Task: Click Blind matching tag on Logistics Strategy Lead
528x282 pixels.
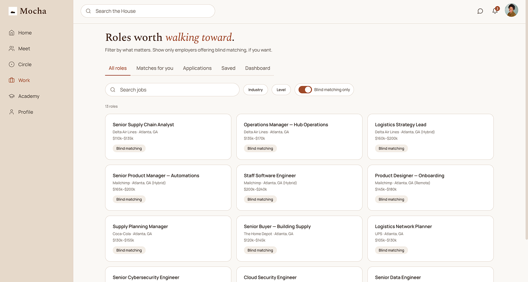Action: point(391,148)
